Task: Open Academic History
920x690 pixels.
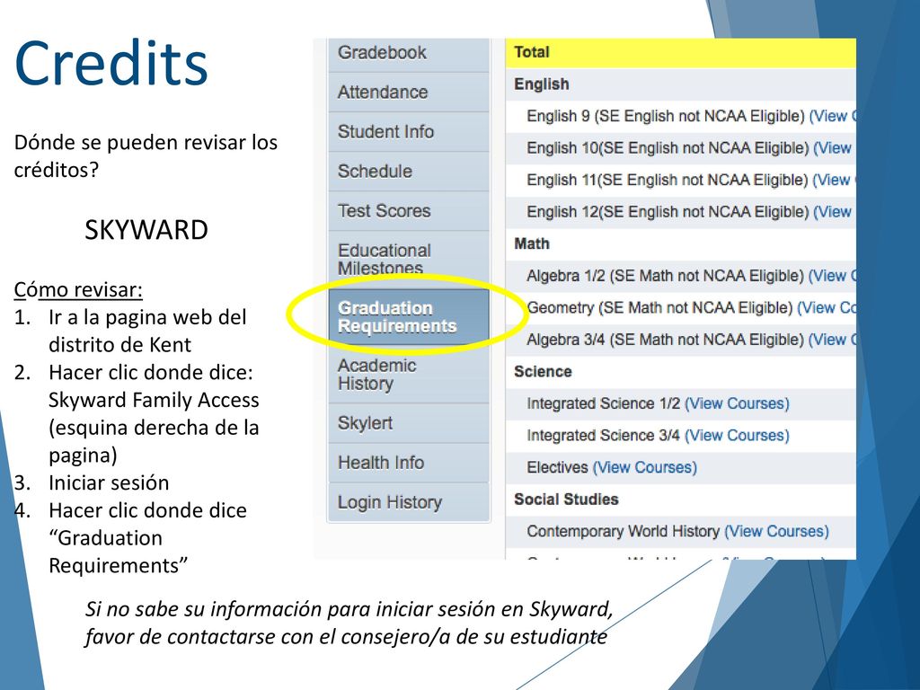Action: click(409, 375)
